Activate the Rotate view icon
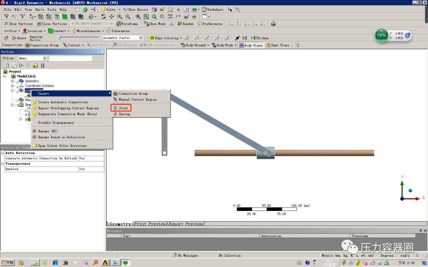 (x=103, y=16)
